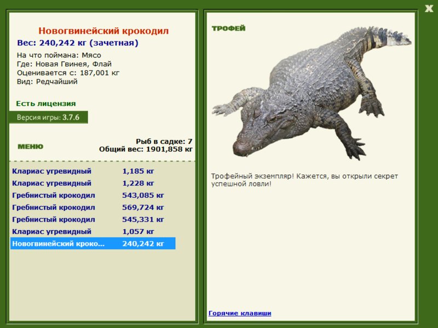Viewport: 438px width, 328px height.
Task: Close the window with the X icon
Action: coord(429,9)
